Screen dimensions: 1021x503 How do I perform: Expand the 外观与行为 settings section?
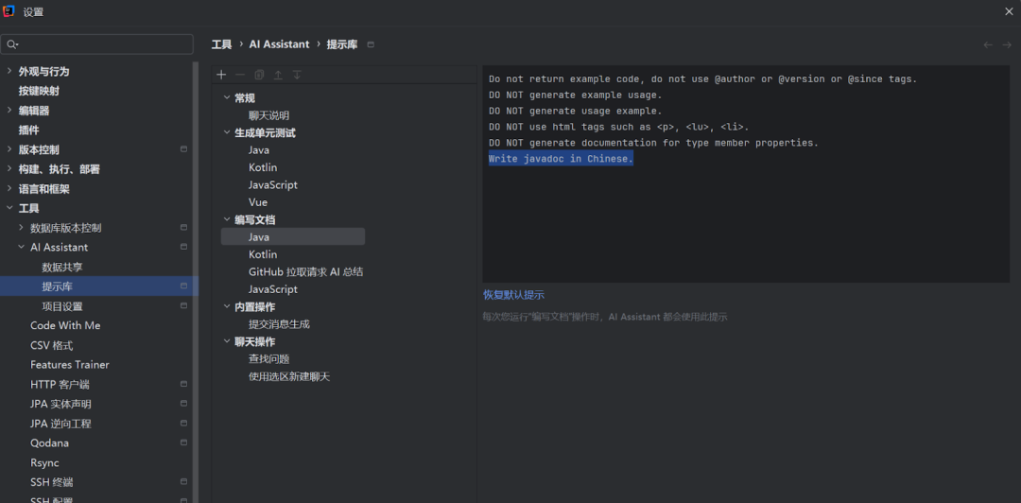pos(9,71)
